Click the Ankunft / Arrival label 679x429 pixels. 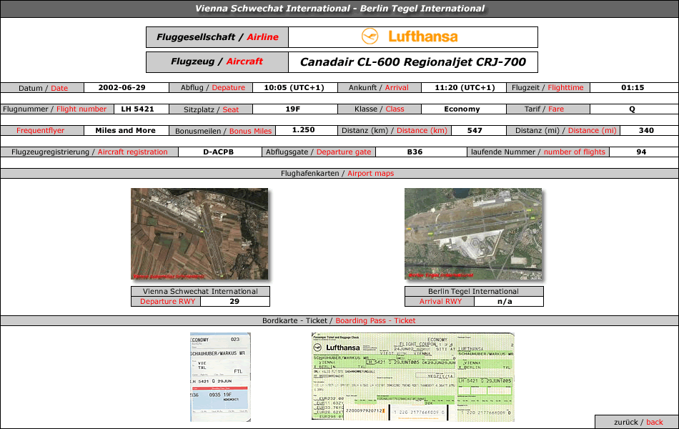379,87
